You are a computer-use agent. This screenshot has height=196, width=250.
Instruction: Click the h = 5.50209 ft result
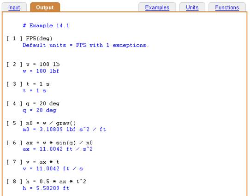click(x=46, y=188)
